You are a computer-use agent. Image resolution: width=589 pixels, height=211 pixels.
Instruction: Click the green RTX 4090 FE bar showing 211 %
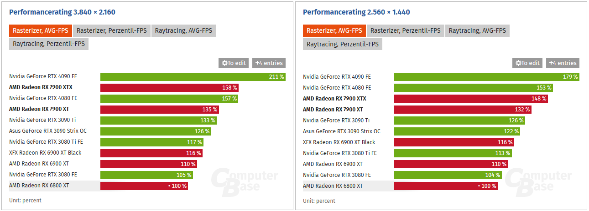tap(193, 77)
